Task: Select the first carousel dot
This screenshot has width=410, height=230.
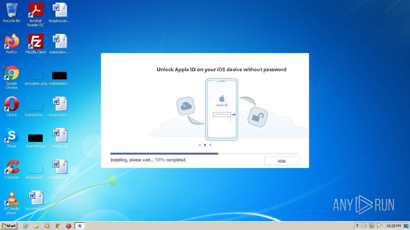Action: 200,145
